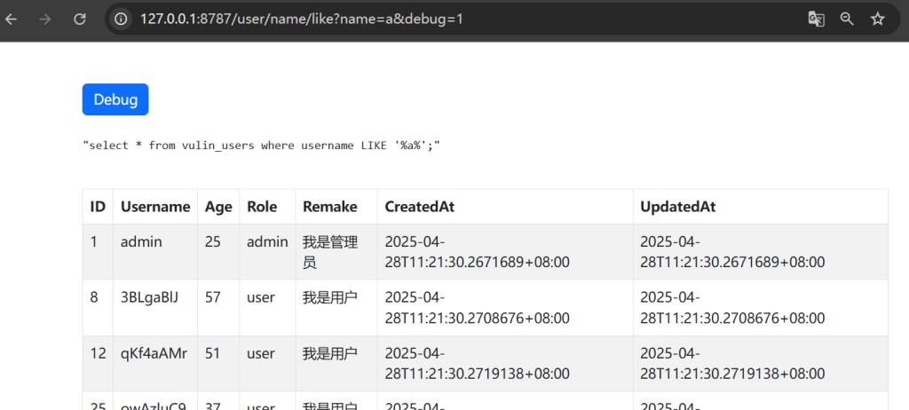
Task: Click the Role column header
Action: point(262,207)
